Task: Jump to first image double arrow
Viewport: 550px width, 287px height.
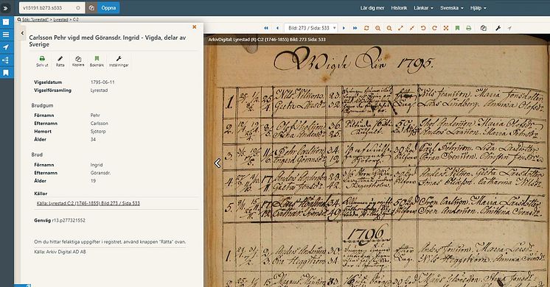Action: [x=266, y=28]
